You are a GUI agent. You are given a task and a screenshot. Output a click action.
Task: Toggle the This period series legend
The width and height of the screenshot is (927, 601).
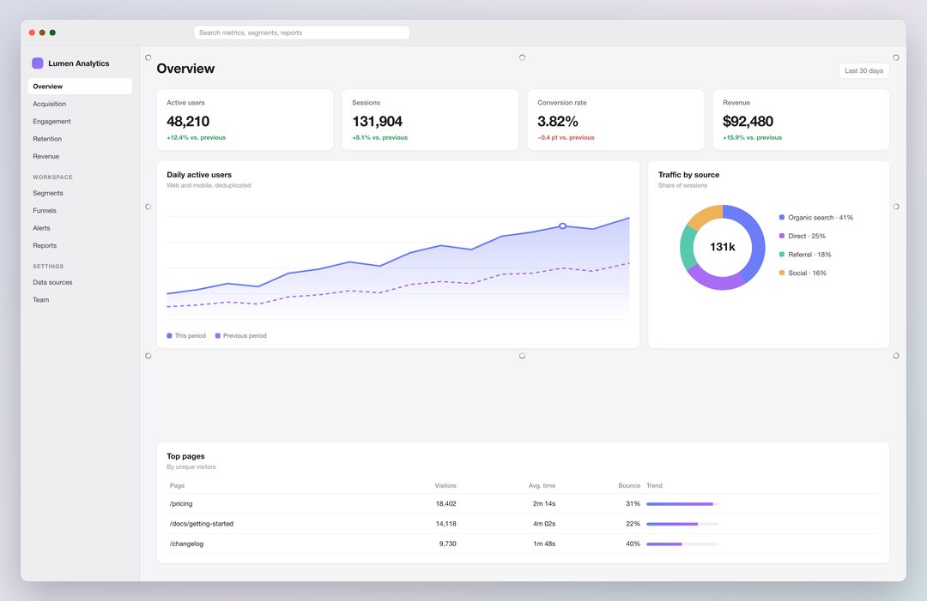coord(186,335)
